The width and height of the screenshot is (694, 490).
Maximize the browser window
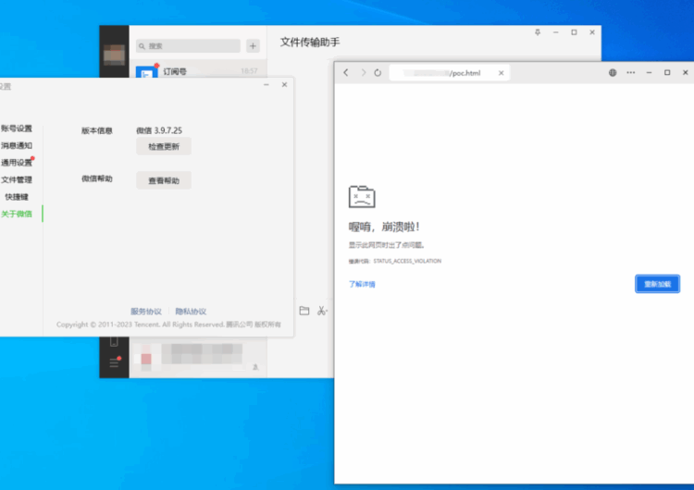point(667,72)
